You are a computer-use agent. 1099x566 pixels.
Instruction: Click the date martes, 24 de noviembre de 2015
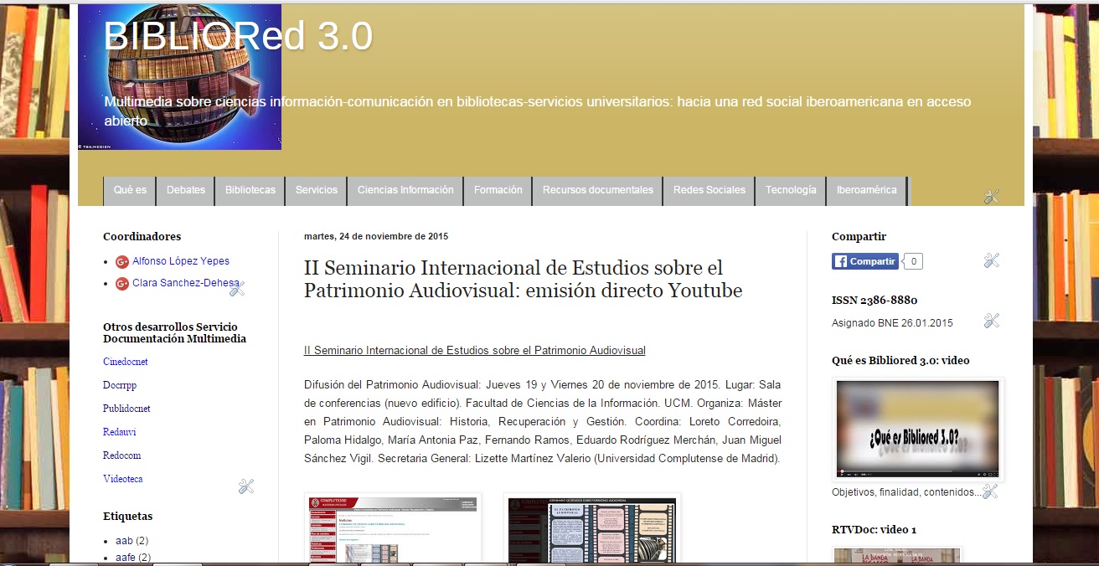(376, 236)
